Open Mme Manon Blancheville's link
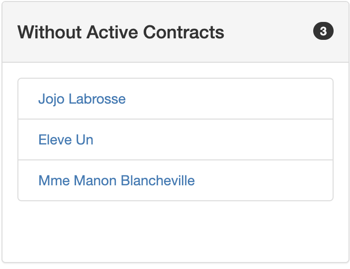The height and width of the screenshot is (269, 350). point(116,180)
